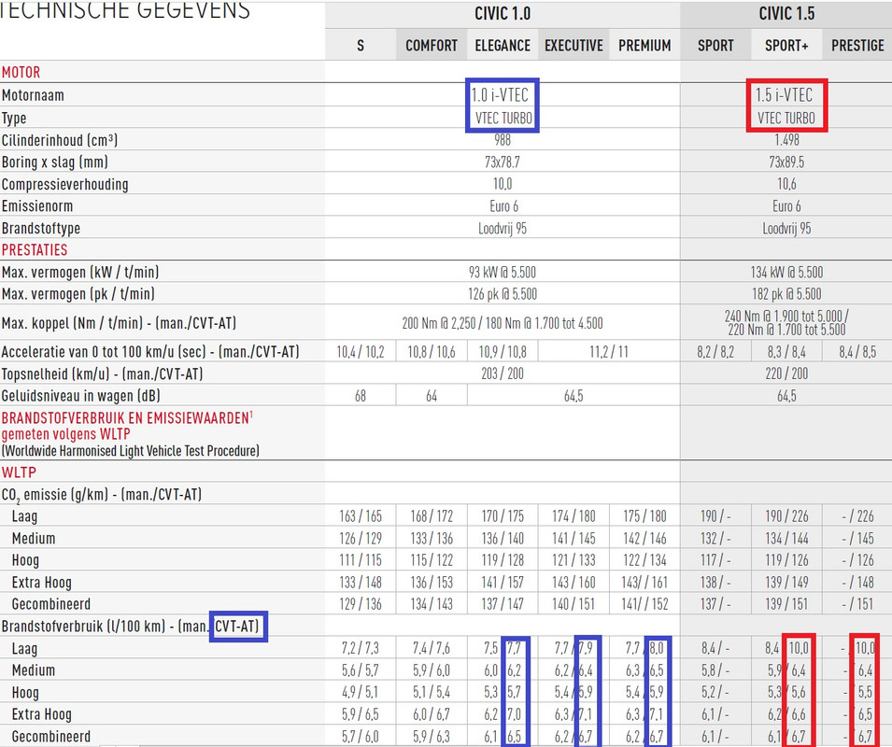Click the 10,6 compression ratio value
Viewport: 892px width, 747px height.
pos(786,184)
